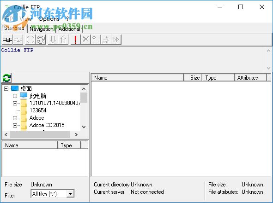Click the folder tree scroll up arrow
This screenshot has width=273, height=203.
point(84,89)
